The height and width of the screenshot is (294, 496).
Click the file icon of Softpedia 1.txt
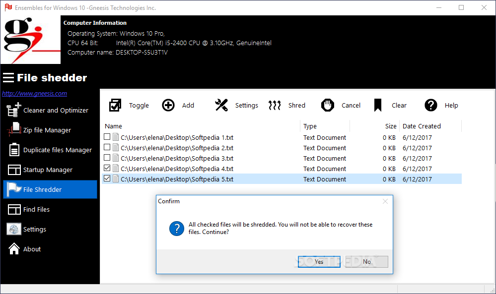coord(116,137)
